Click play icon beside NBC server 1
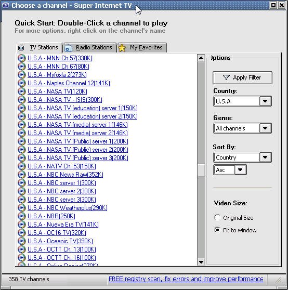This screenshot has width=288, height=290. coord(21,183)
